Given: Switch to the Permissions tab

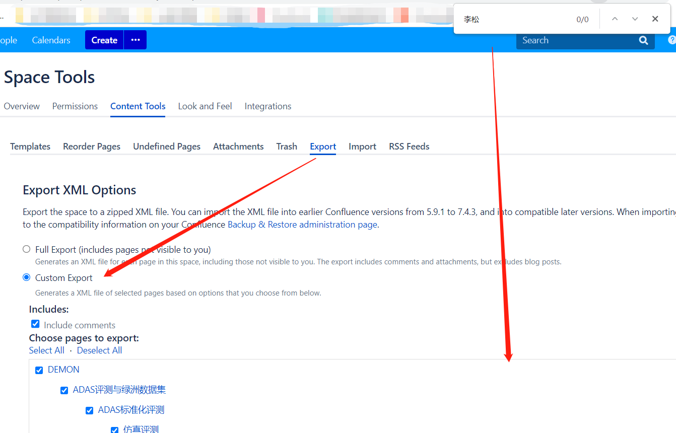Looking at the screenshot, I should (x=75, y=106).
